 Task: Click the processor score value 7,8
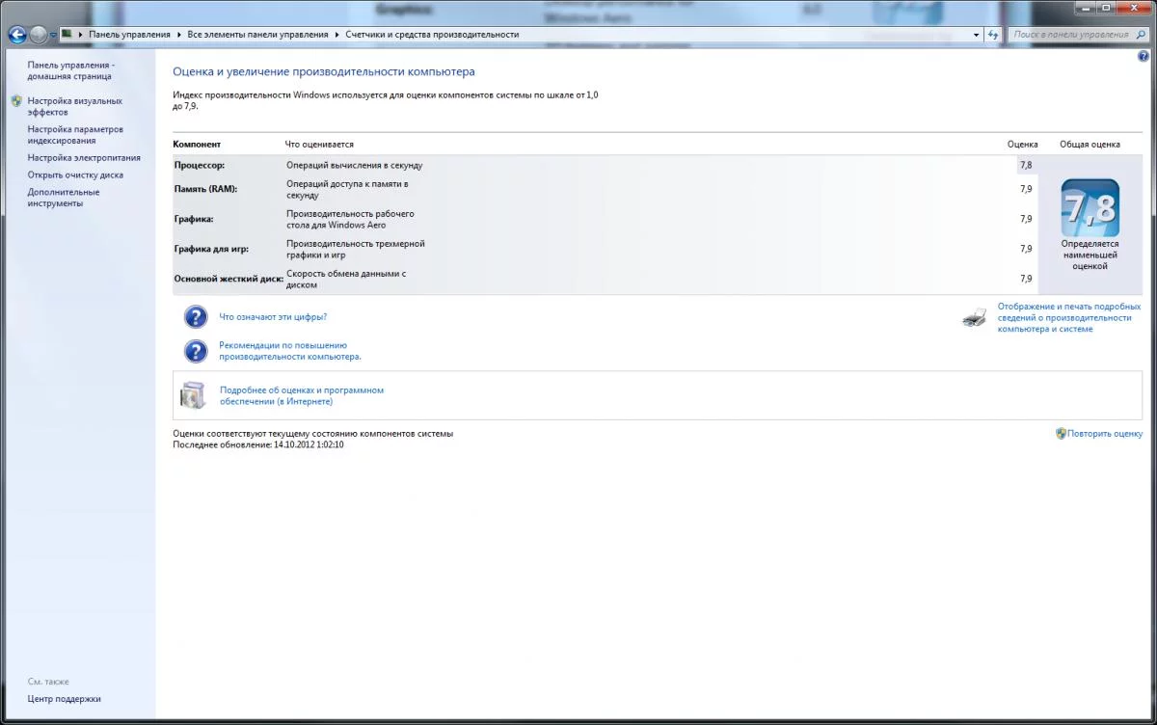click(x=1026, y=165)
